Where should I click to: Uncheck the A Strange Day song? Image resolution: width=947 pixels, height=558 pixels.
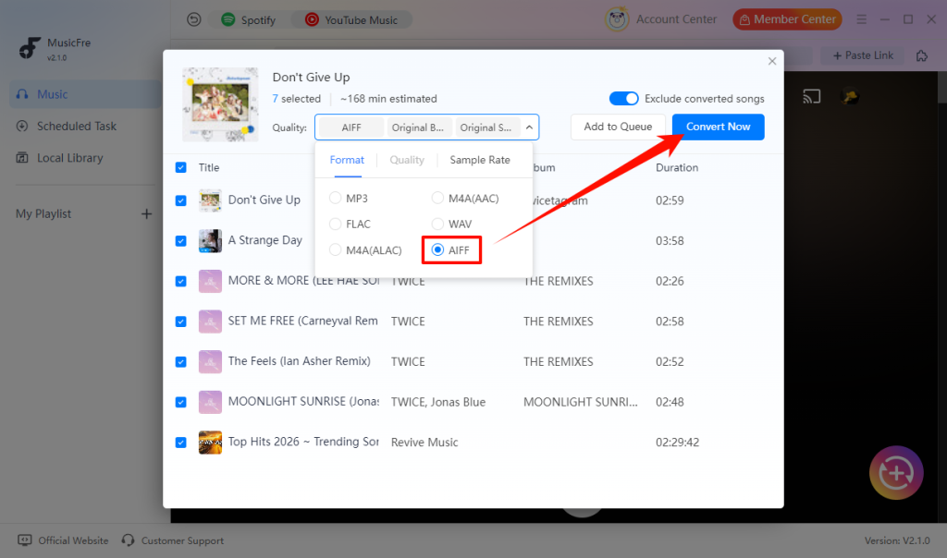[180, 241]
